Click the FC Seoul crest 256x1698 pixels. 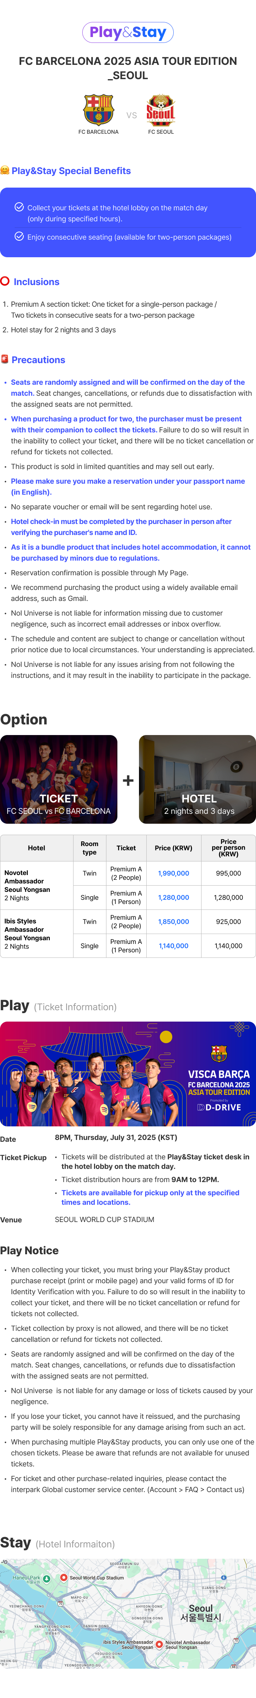click(x=161, y=110)
